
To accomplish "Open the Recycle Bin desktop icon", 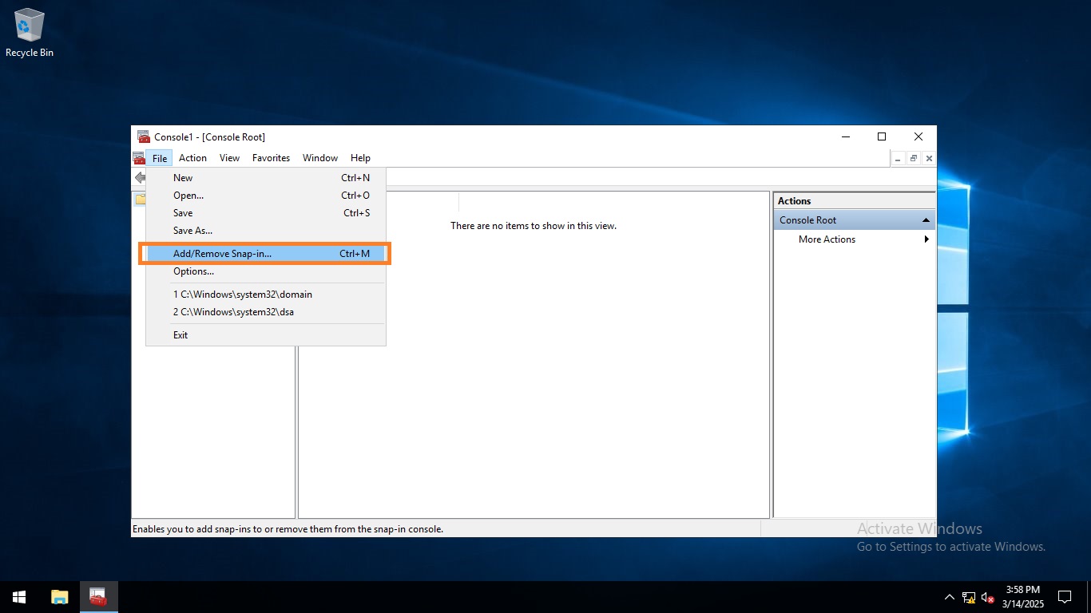I will 30,34.
